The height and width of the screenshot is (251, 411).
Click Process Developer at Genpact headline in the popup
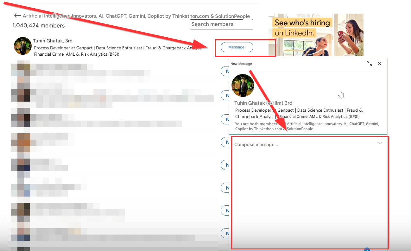(299, 113)
